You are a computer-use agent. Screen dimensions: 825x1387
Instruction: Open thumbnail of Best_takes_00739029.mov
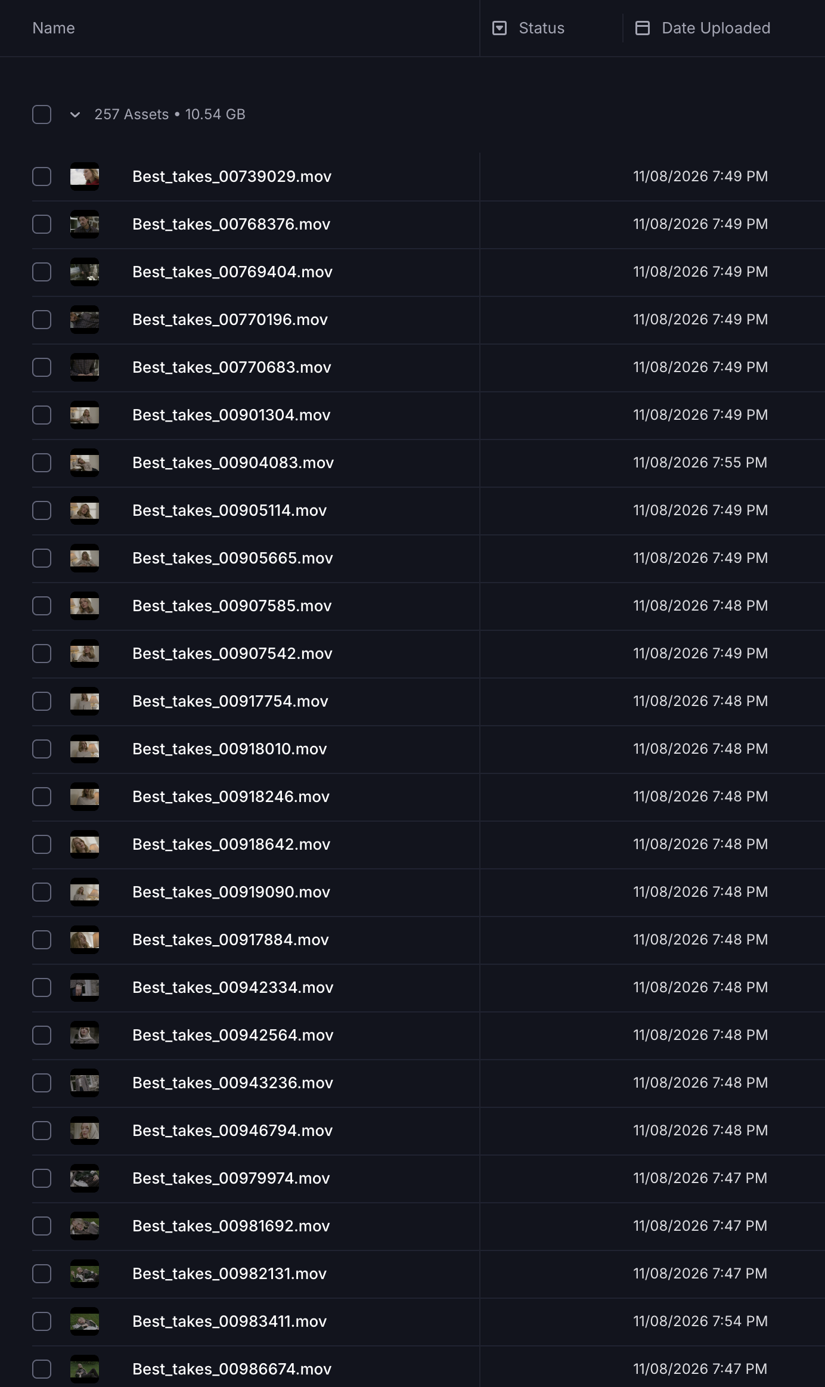[85, 177]
